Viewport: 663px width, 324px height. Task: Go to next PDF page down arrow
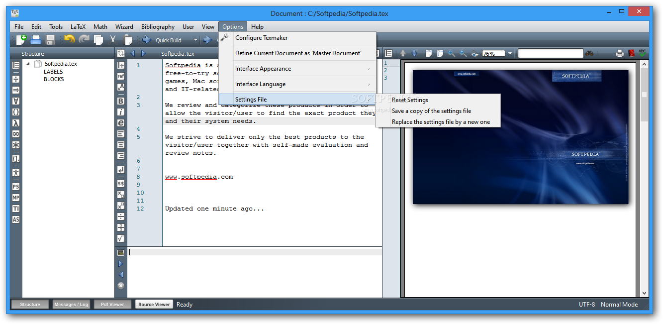point(414,53)
